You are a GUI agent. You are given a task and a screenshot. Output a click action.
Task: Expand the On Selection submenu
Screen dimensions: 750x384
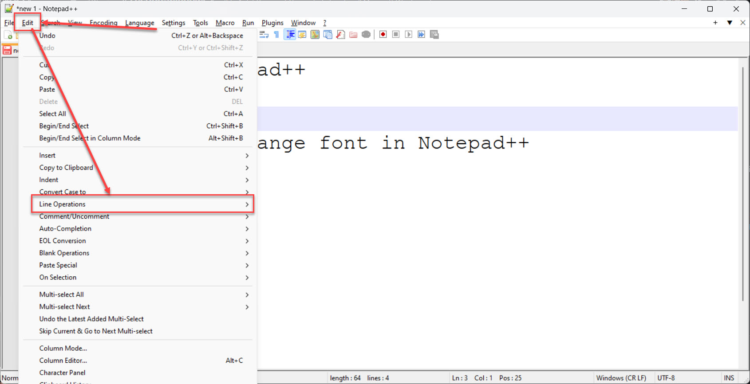tap(138, 277)
